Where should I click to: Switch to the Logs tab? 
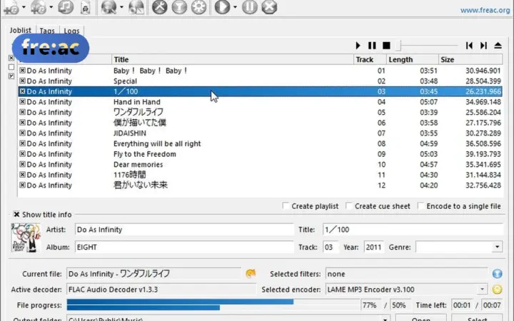tap(71, 31)
